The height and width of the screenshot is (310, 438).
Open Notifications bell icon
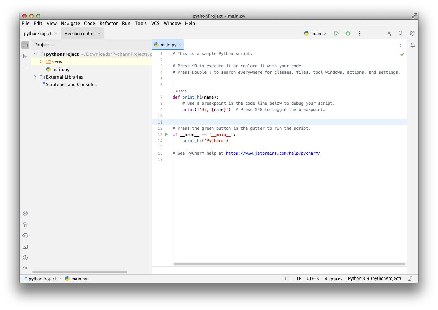413,45
